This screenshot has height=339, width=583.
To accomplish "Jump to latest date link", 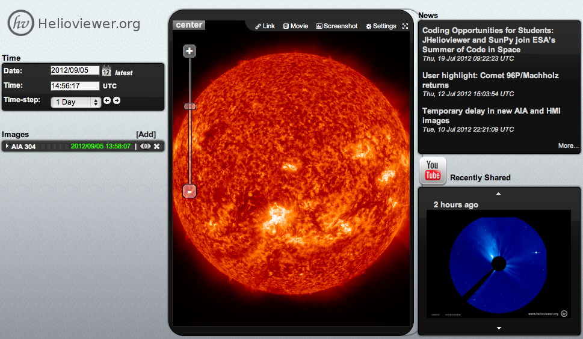I will point(124,73).
